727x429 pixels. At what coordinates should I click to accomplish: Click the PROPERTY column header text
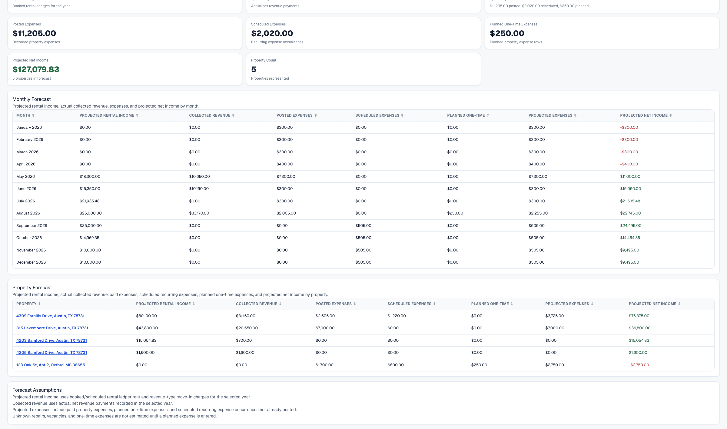26,304
